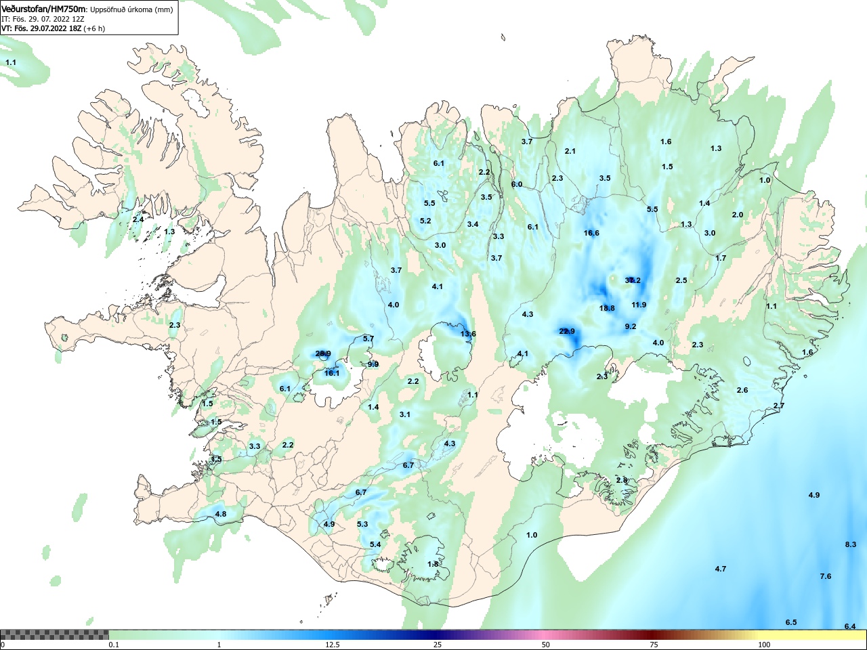Click the title text Veðurstofan/HM750m
This screenshot has width=867, height=650.
pos(44,9)
